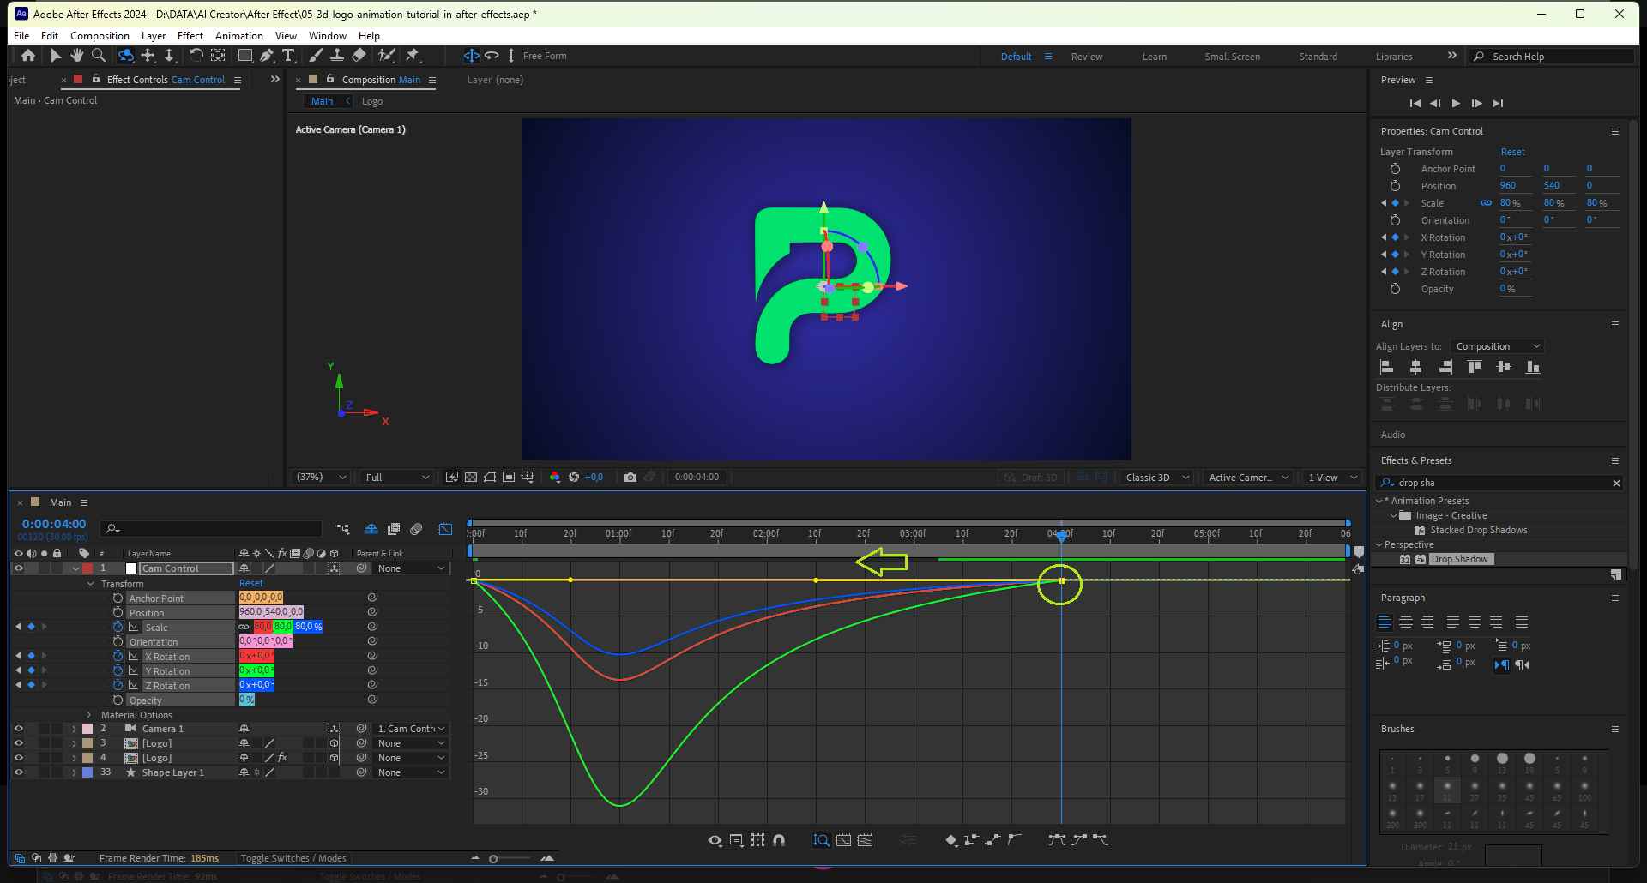Open the Classic 3D renderer dropdown

pos(1156,478)
